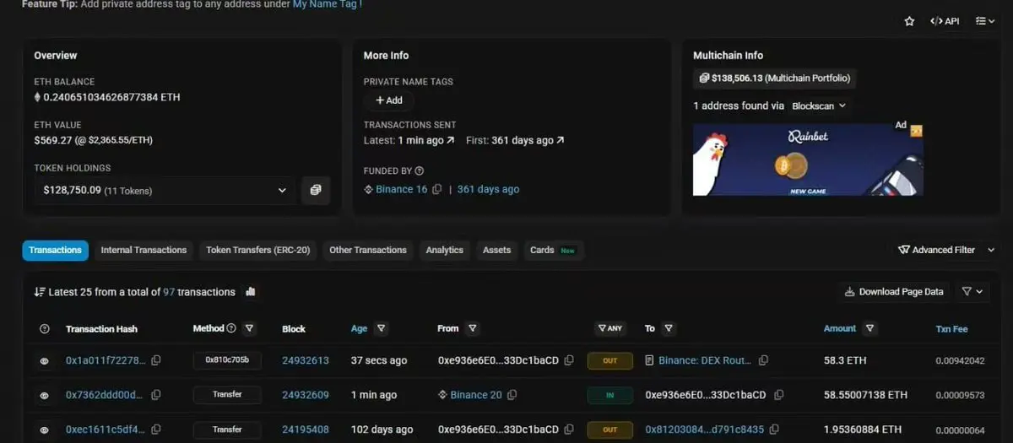This screenshot has height=443, width=1013.
Task: Open the Analytics tab
Action: pyautogui.click(x=445, y=250)
